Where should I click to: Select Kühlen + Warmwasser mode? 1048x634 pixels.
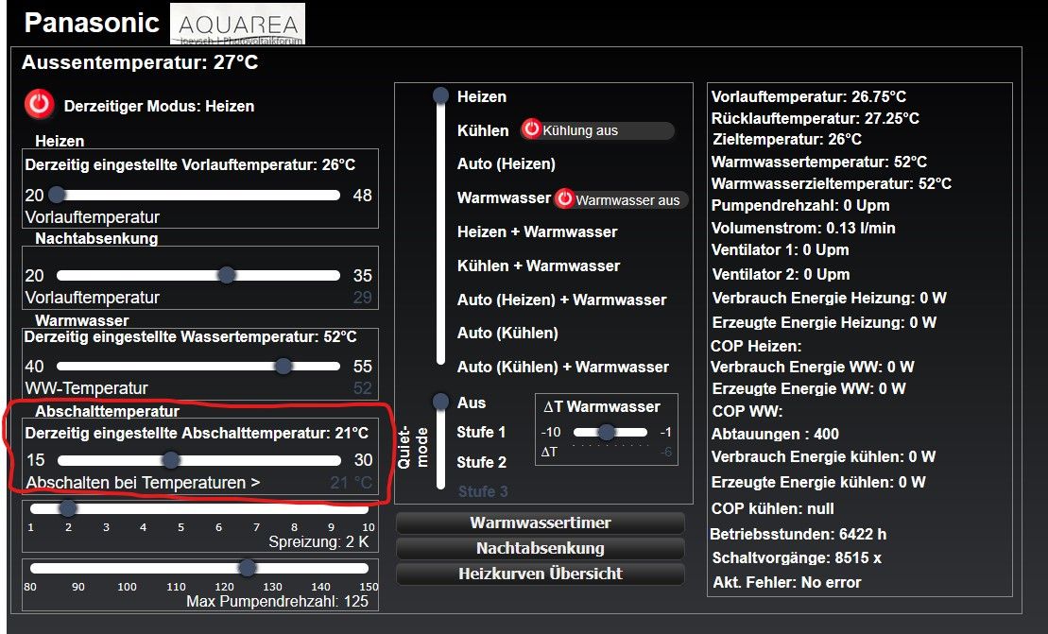pyautogui.click(x=539, y=266)
